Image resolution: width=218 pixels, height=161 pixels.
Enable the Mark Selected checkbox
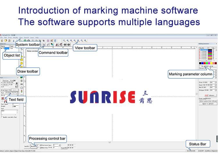pos(38,148)
